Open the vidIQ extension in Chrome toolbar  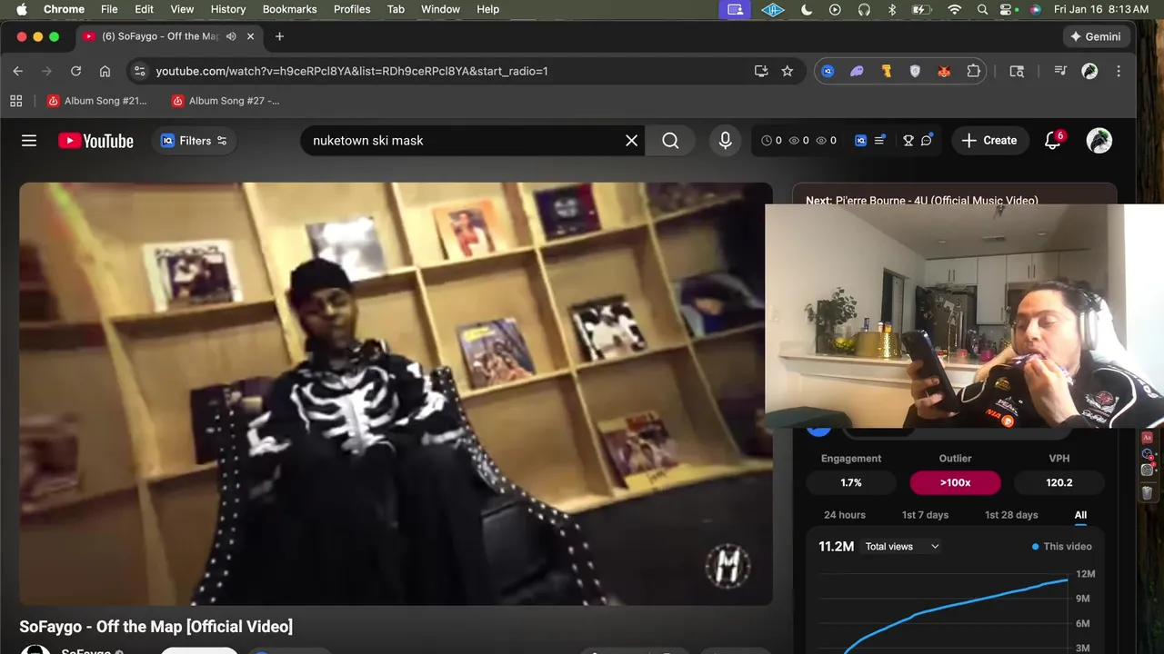[x=828, y=71]
